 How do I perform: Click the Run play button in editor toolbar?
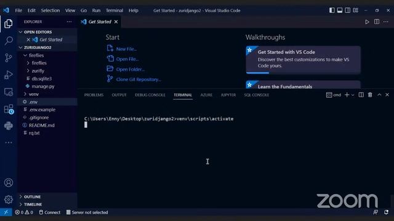tap(367, 22)
